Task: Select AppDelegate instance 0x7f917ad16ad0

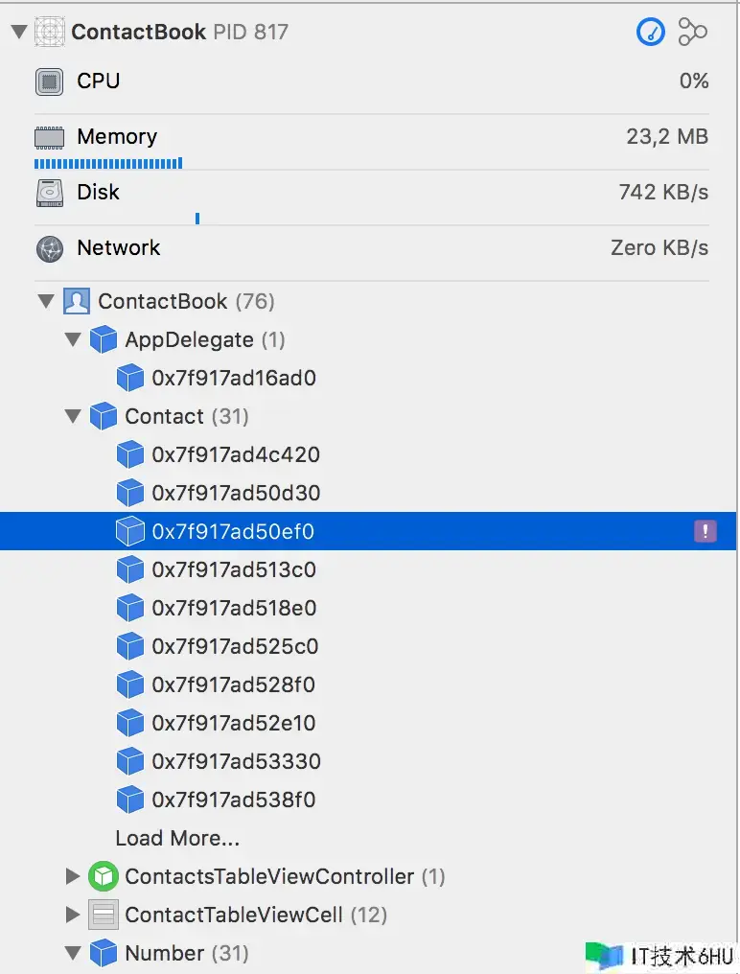Action: 235,378
